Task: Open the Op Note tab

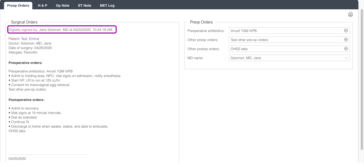Action: tap(62, 6)
